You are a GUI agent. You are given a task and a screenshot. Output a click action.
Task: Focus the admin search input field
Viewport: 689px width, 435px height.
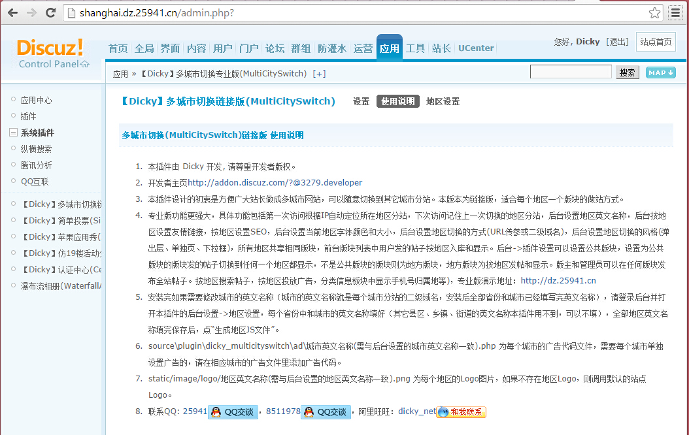coord(571,72)
